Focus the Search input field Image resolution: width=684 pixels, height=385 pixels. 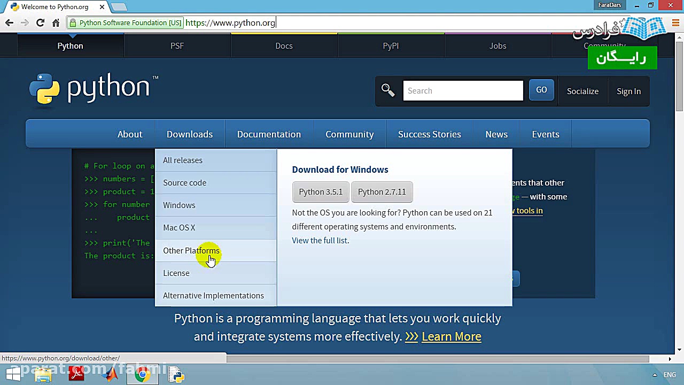(x=463, y=90)
